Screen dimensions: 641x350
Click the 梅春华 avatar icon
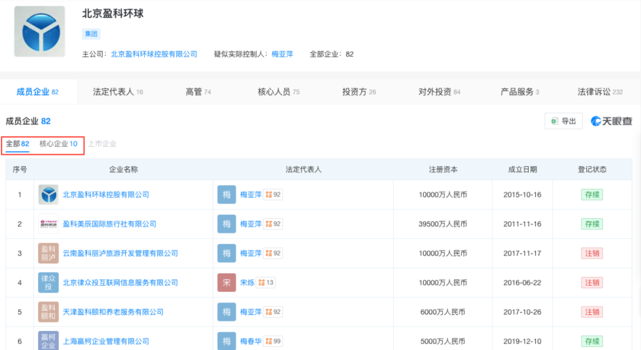(x=227, y=341)
